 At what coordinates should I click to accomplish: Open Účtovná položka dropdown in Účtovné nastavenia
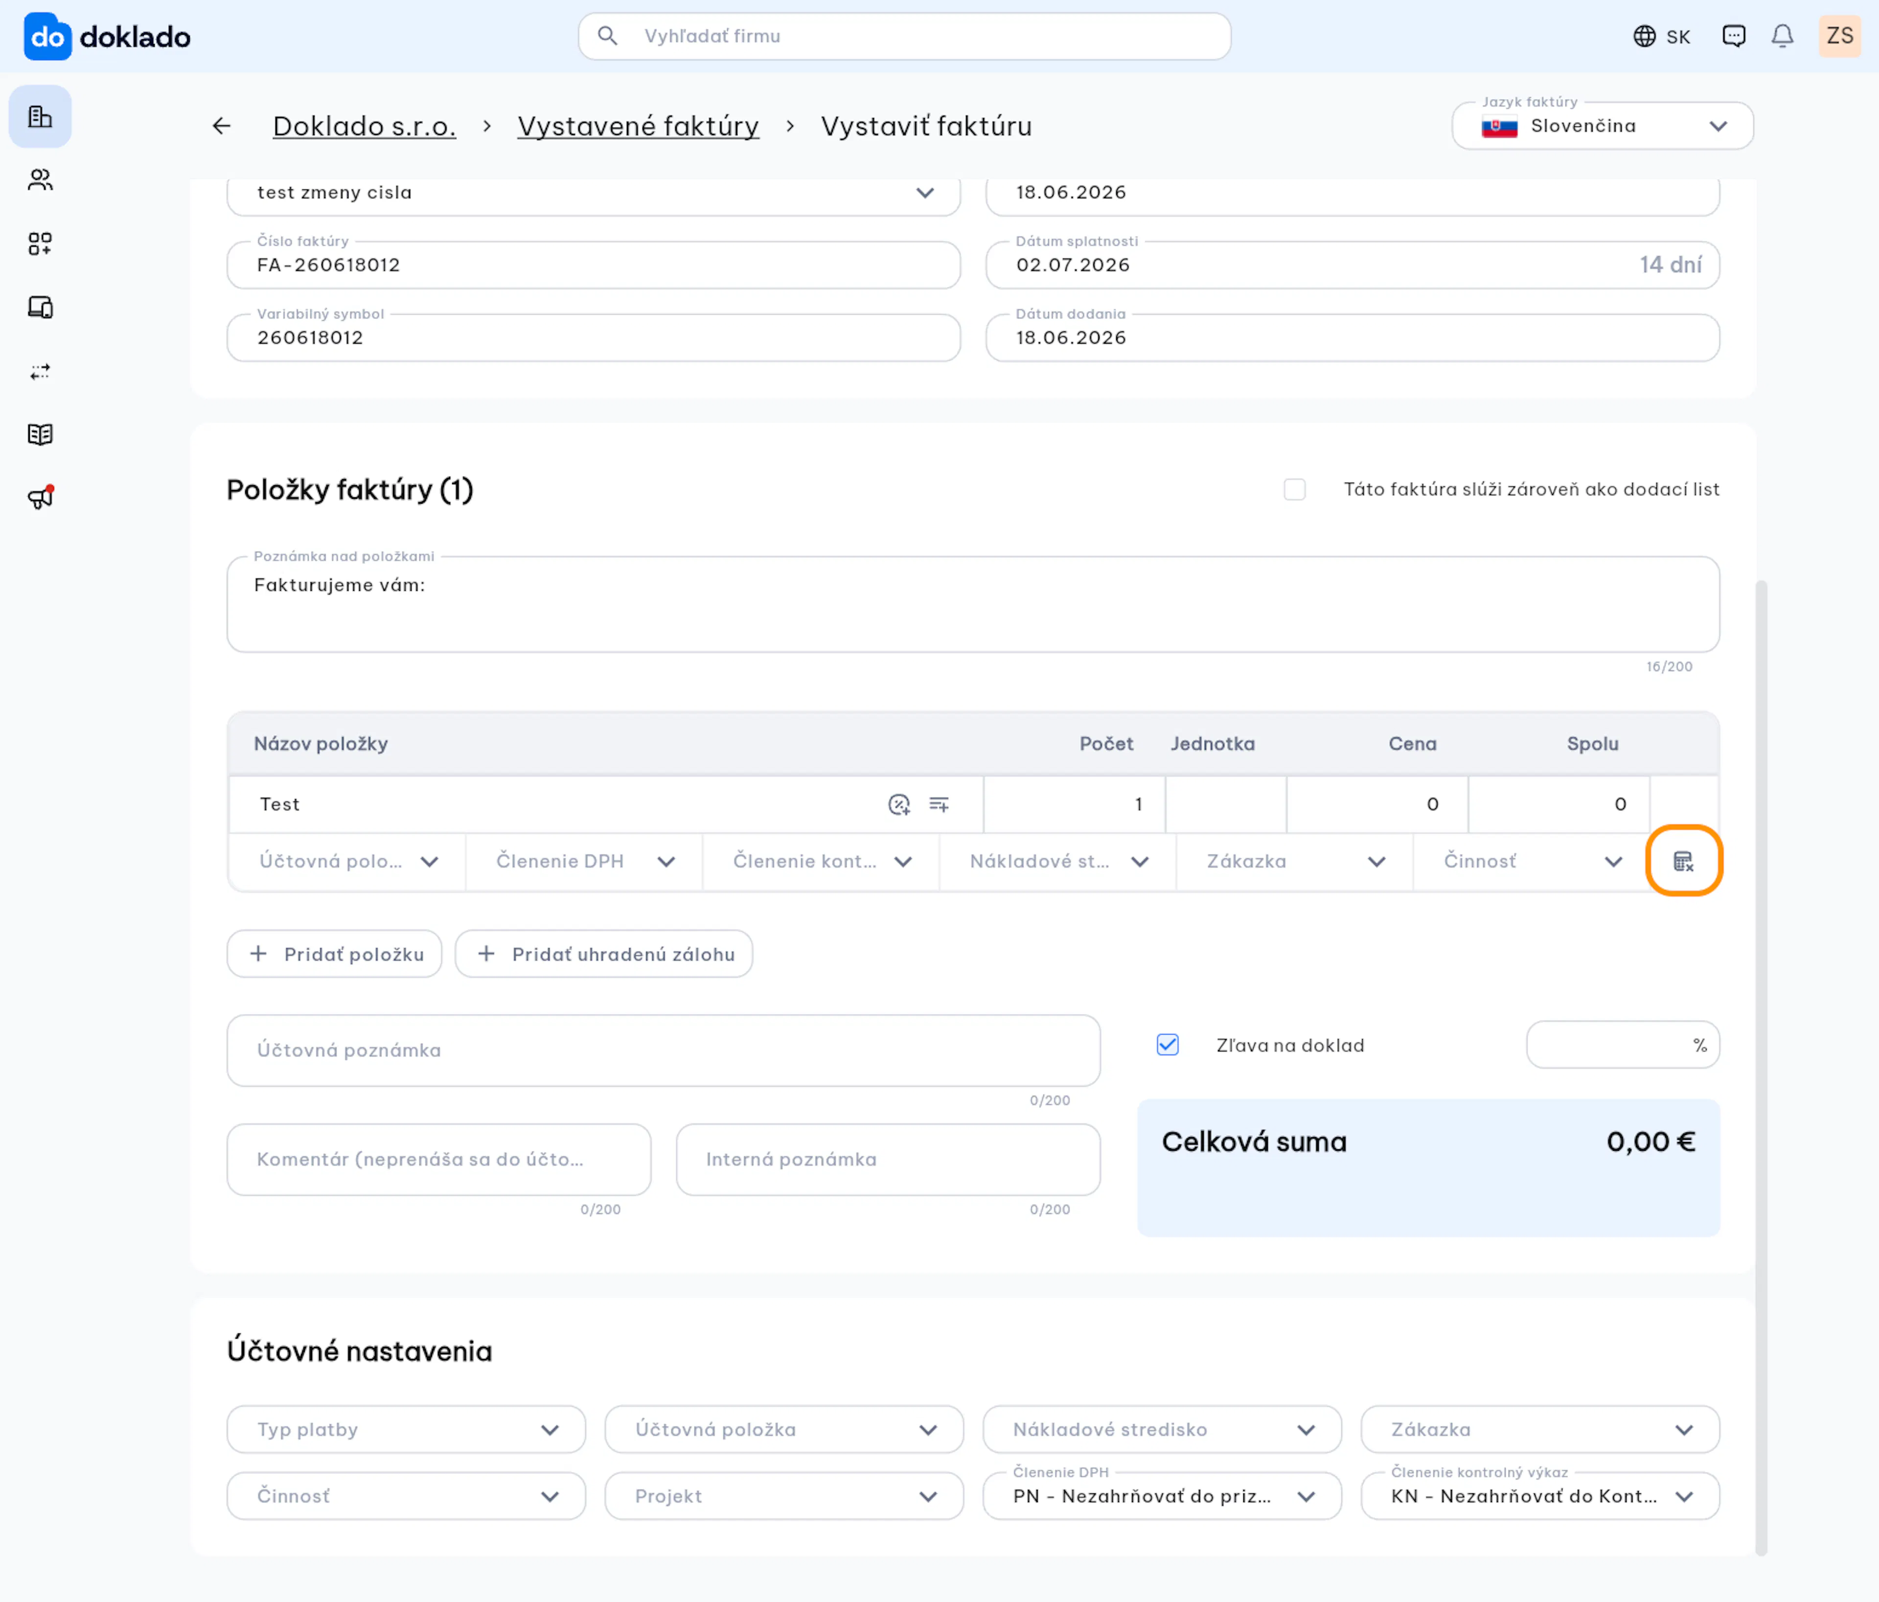pos(783,1430)
